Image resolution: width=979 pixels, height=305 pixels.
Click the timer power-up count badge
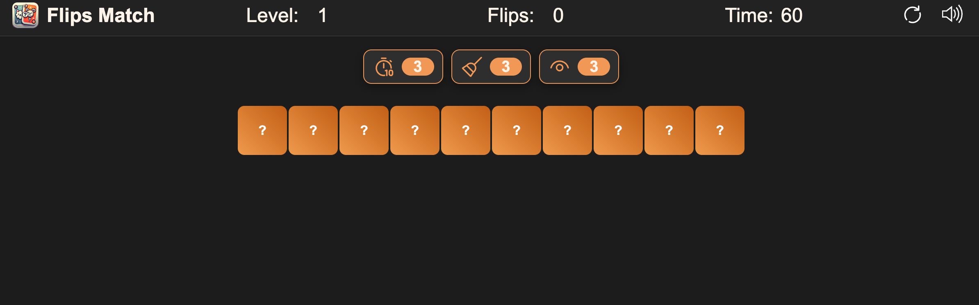(418, 67)
